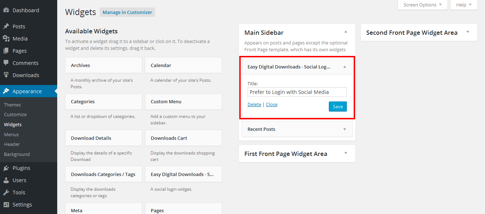Go to the Menus submenu item
The height and width of the screenshot is (214, 485).
12,134
